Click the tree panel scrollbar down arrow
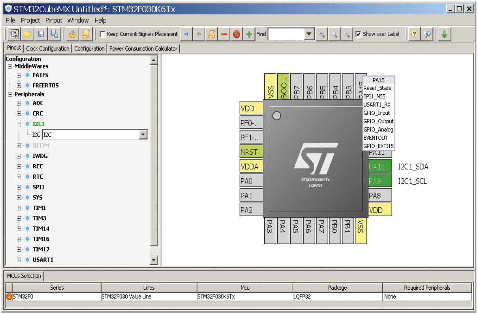 point(153,260)
